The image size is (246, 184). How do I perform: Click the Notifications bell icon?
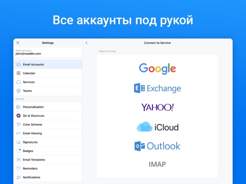pos(18,177)
